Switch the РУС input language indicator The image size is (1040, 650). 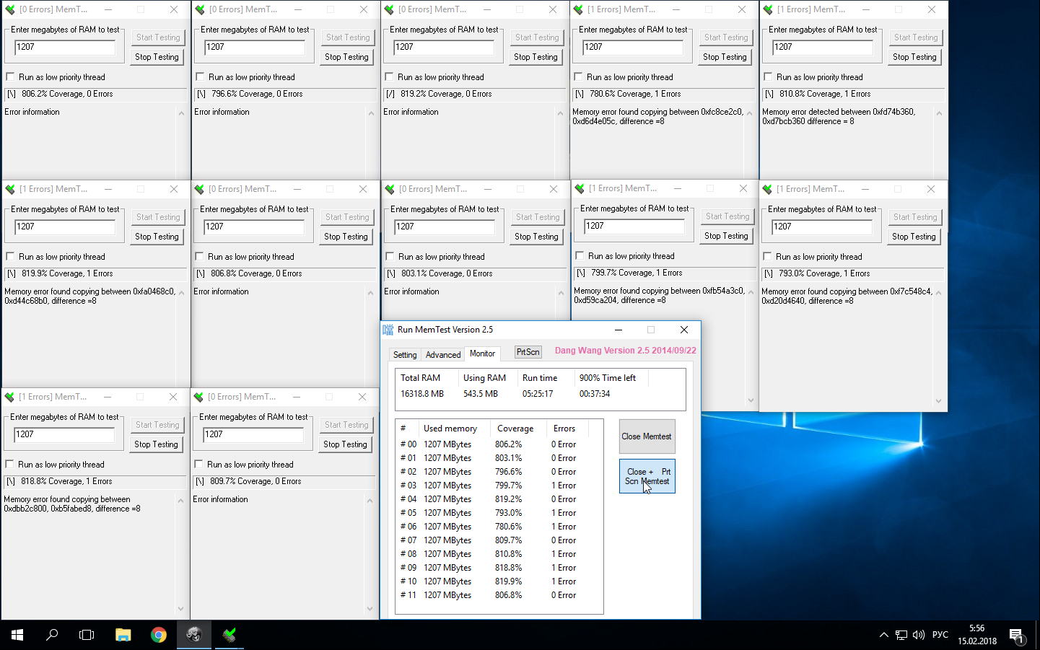pyautogui.click(x=940, y=635)
